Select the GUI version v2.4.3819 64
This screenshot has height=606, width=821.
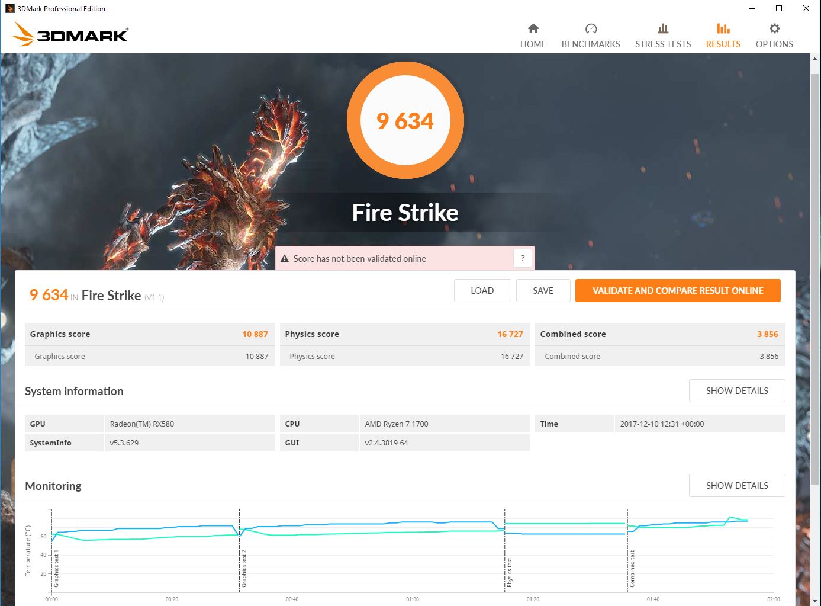point(387,443)
